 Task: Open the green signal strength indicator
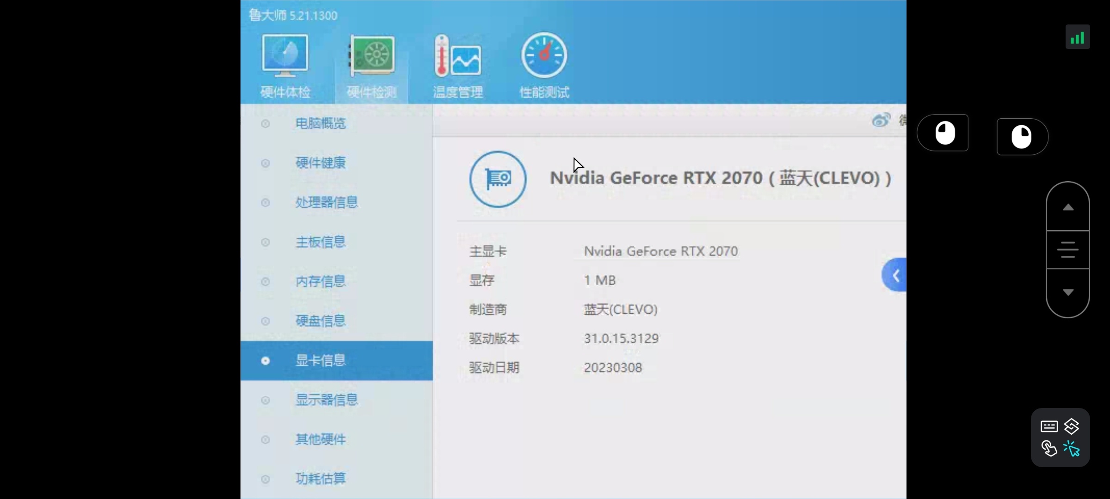[1078, 37]
